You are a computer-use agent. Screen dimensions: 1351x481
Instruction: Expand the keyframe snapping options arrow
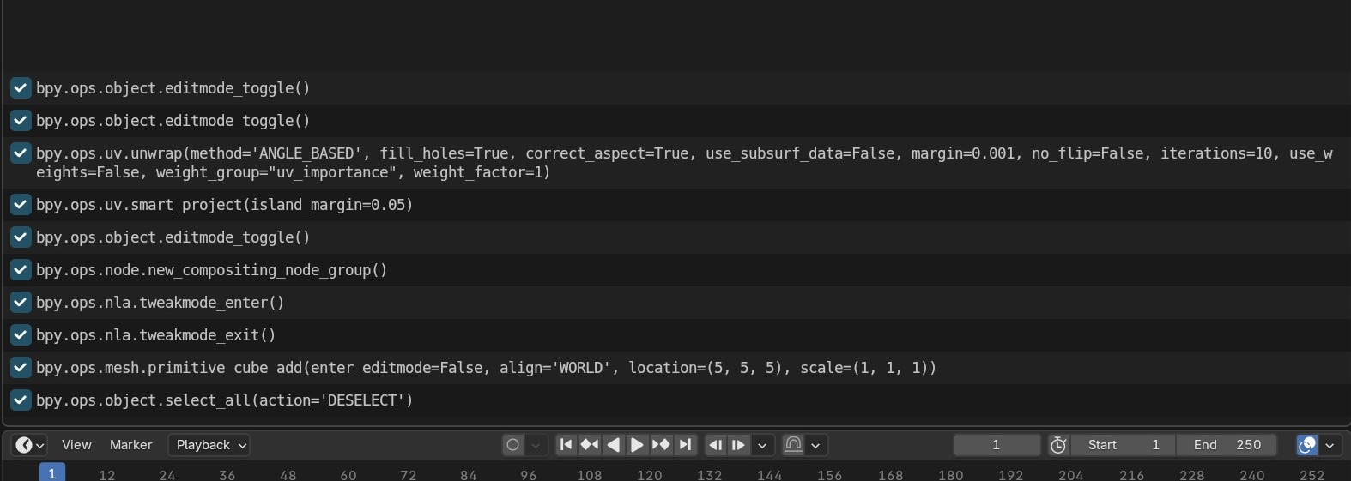click(815, 445)
